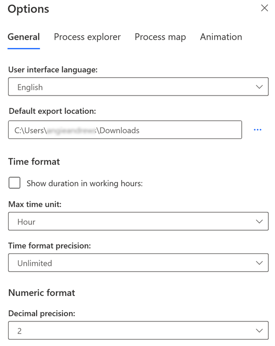Click the Default export location path field

(x=125, y=130)
